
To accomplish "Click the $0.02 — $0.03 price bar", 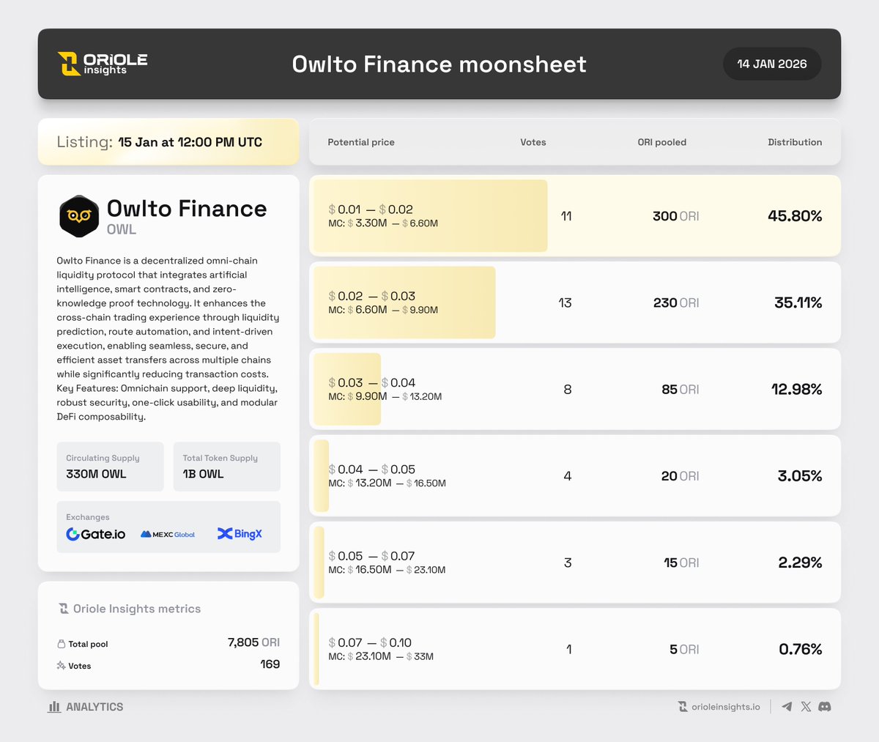I will [404, 303].
